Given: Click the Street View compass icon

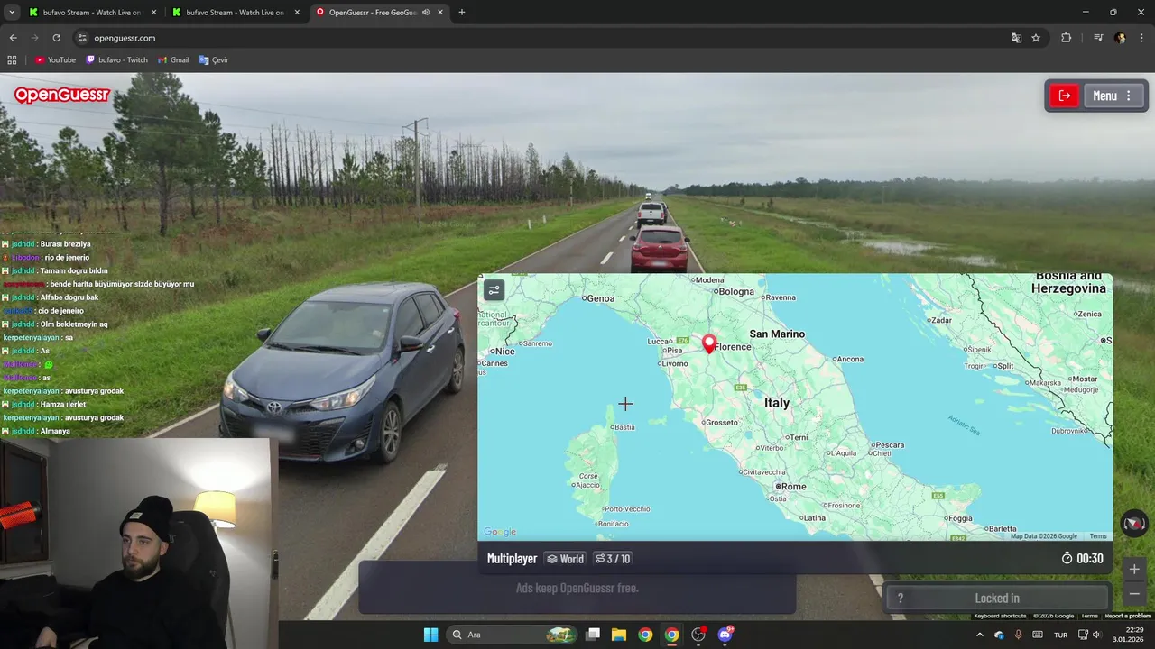Looking at the screenshot, I should (1134, 523).
